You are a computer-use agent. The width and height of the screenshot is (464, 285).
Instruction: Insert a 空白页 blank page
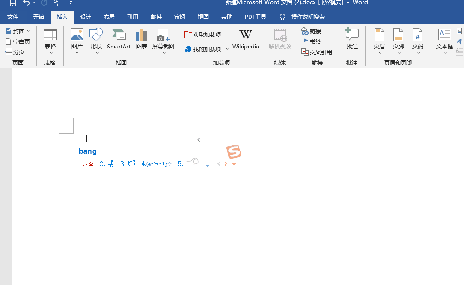click(18, 41)
